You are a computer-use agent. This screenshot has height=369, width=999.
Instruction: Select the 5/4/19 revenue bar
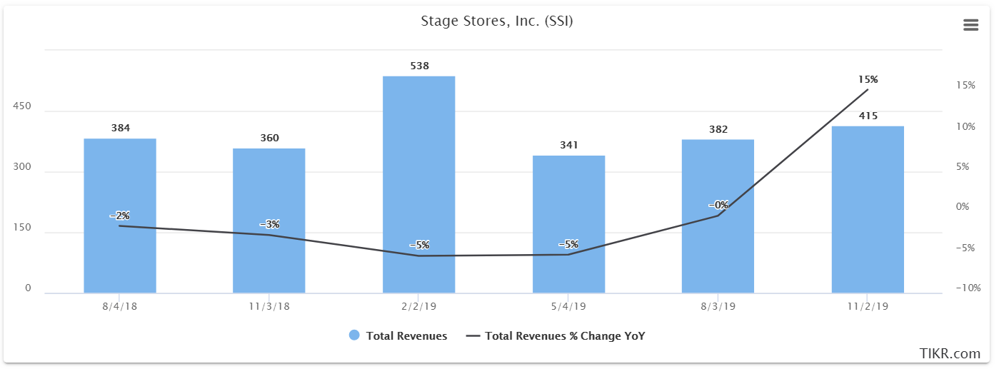(568, 224)
